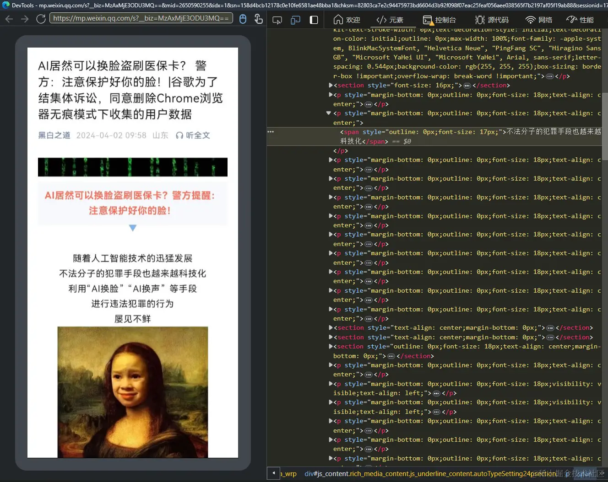This screenshot has height=482, width=608.
Task: Click the publish date 2024-04-02 09:58
Action: coord(111,135)
